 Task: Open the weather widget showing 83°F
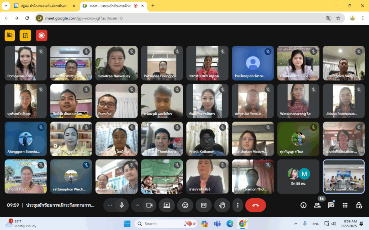21,224
